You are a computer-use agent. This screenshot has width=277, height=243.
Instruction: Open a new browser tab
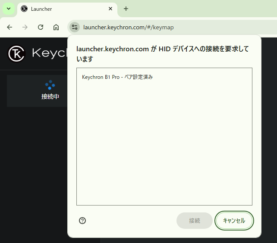click(x=126, y=9)
